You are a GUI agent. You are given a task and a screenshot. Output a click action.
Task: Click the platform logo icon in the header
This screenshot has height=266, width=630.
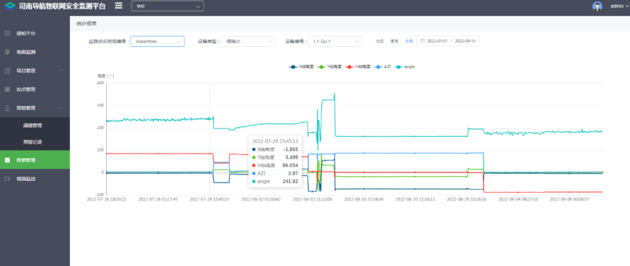click(10, 6)
